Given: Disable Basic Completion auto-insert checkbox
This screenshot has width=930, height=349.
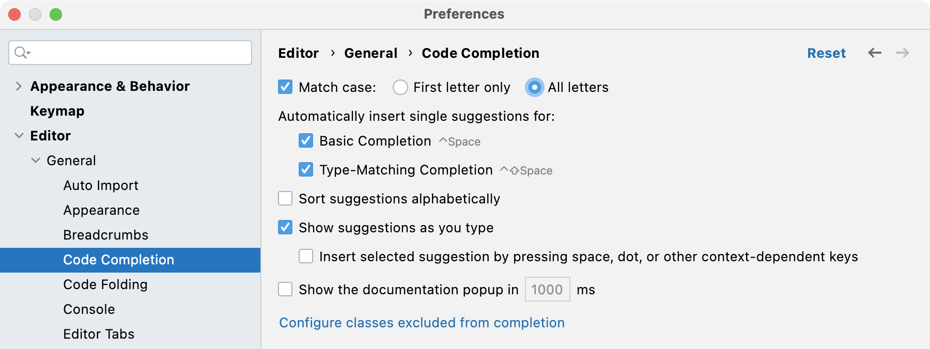Looking at the screenshot, I should click(x=306, y=140).
